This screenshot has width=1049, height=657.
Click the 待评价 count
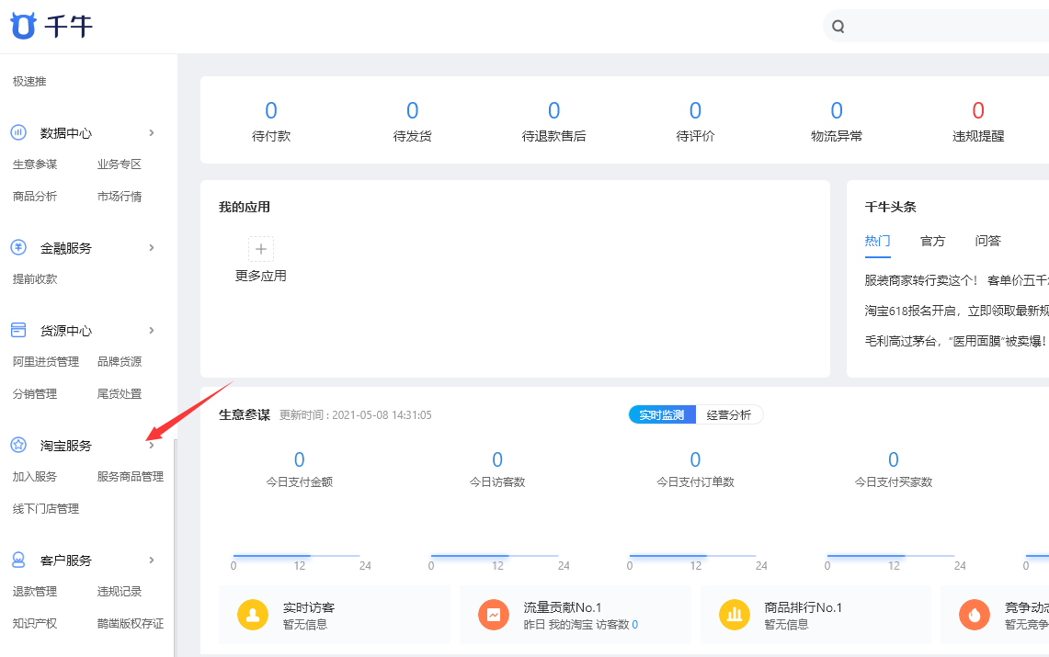coord(695,110)
